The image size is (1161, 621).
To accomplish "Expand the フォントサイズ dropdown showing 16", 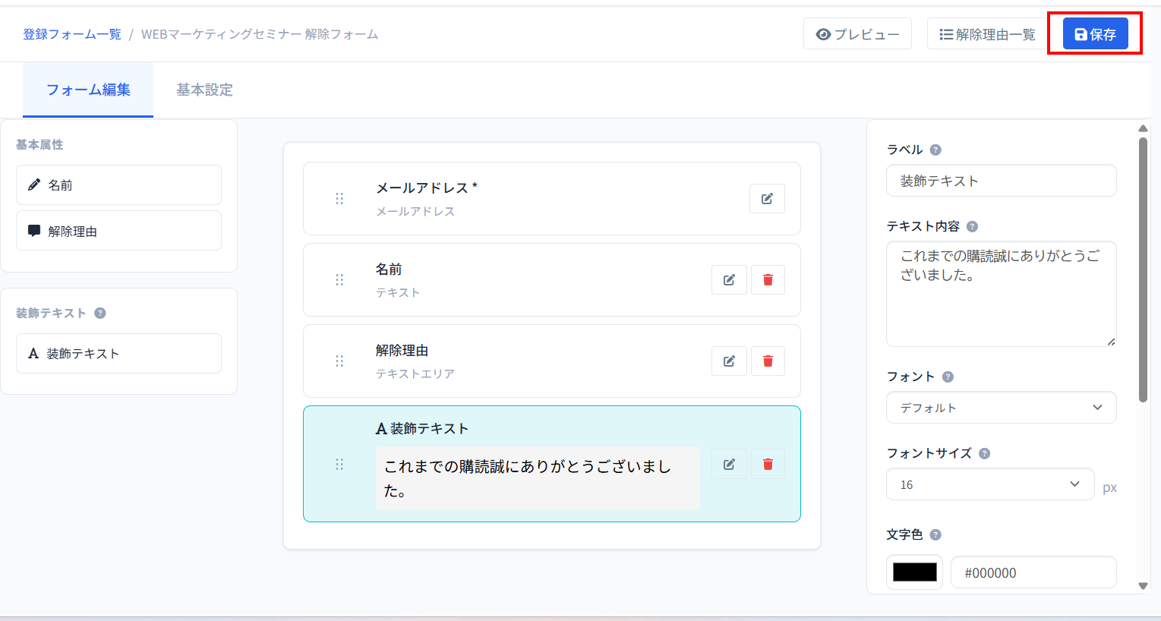I will 989,484.
